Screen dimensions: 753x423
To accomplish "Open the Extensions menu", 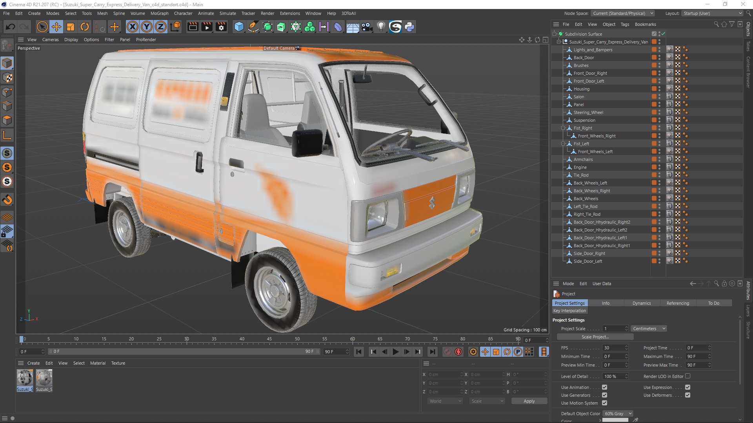I will (x=290, y=13).
